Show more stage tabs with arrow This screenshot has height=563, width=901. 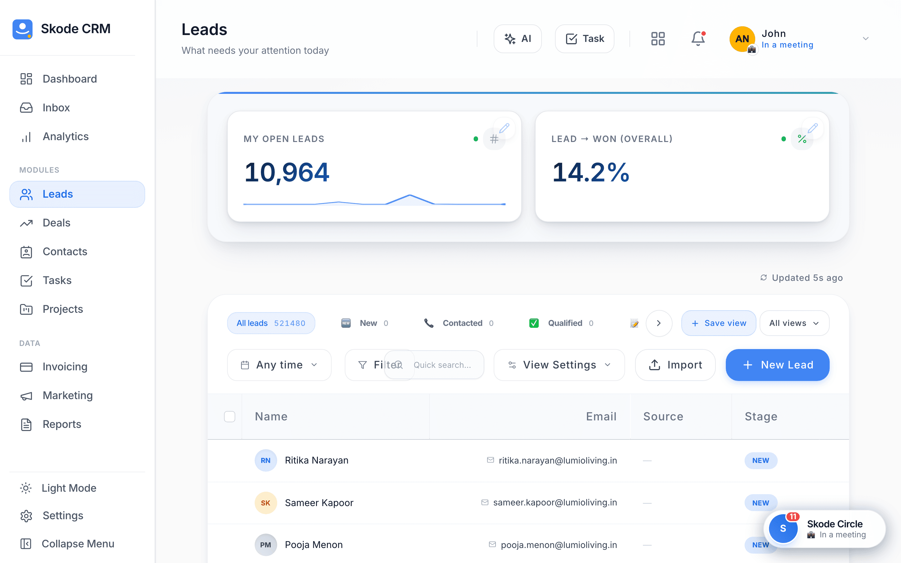pos(659,323)
